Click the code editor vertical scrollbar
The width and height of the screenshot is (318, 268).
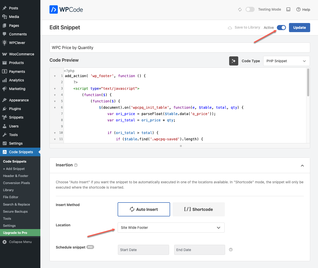308,83
